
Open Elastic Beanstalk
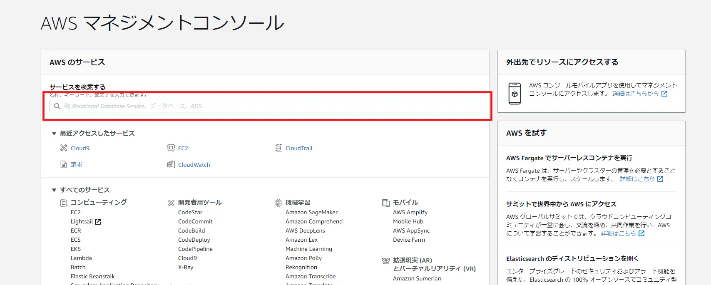pos(93,276)
